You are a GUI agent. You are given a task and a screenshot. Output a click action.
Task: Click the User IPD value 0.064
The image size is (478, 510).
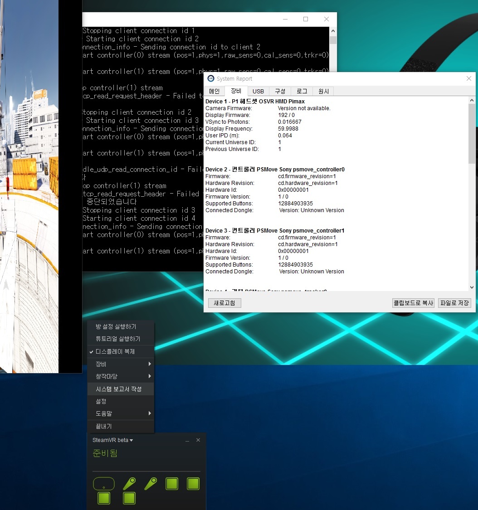[x=285, y=136]
